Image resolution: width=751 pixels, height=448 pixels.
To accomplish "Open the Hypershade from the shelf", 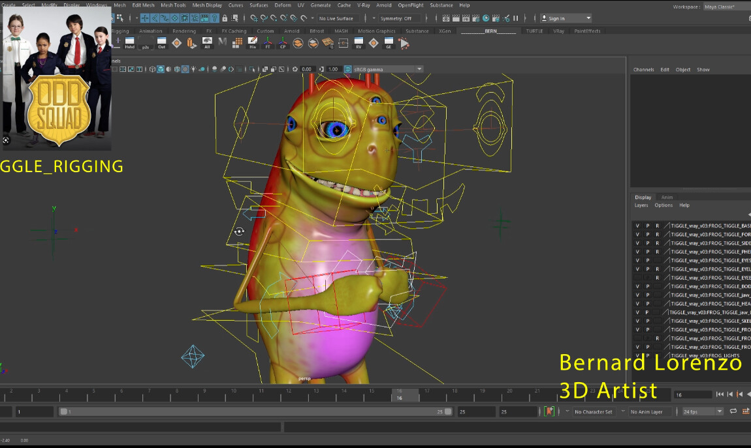I will [129, 42].
